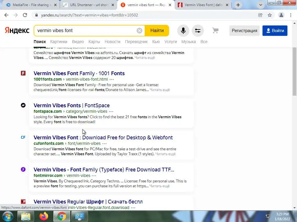Click the scrollbar down arrow
This screenshot has width=297, height=222.
(x=295, y=208)
